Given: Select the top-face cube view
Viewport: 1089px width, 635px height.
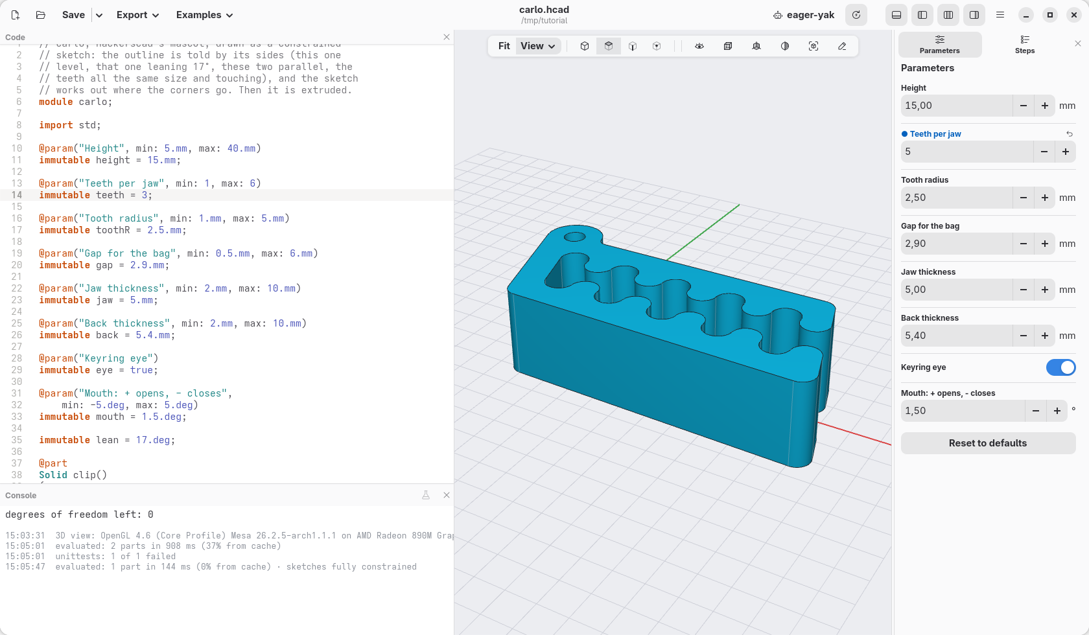Looking at the screenshot, I should coord(609,46).
